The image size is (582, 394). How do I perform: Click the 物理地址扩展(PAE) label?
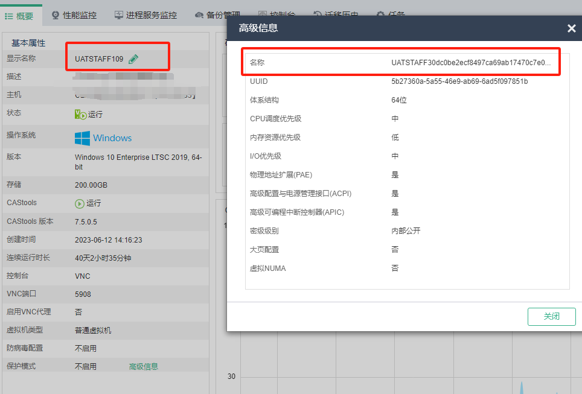point(281,175)
